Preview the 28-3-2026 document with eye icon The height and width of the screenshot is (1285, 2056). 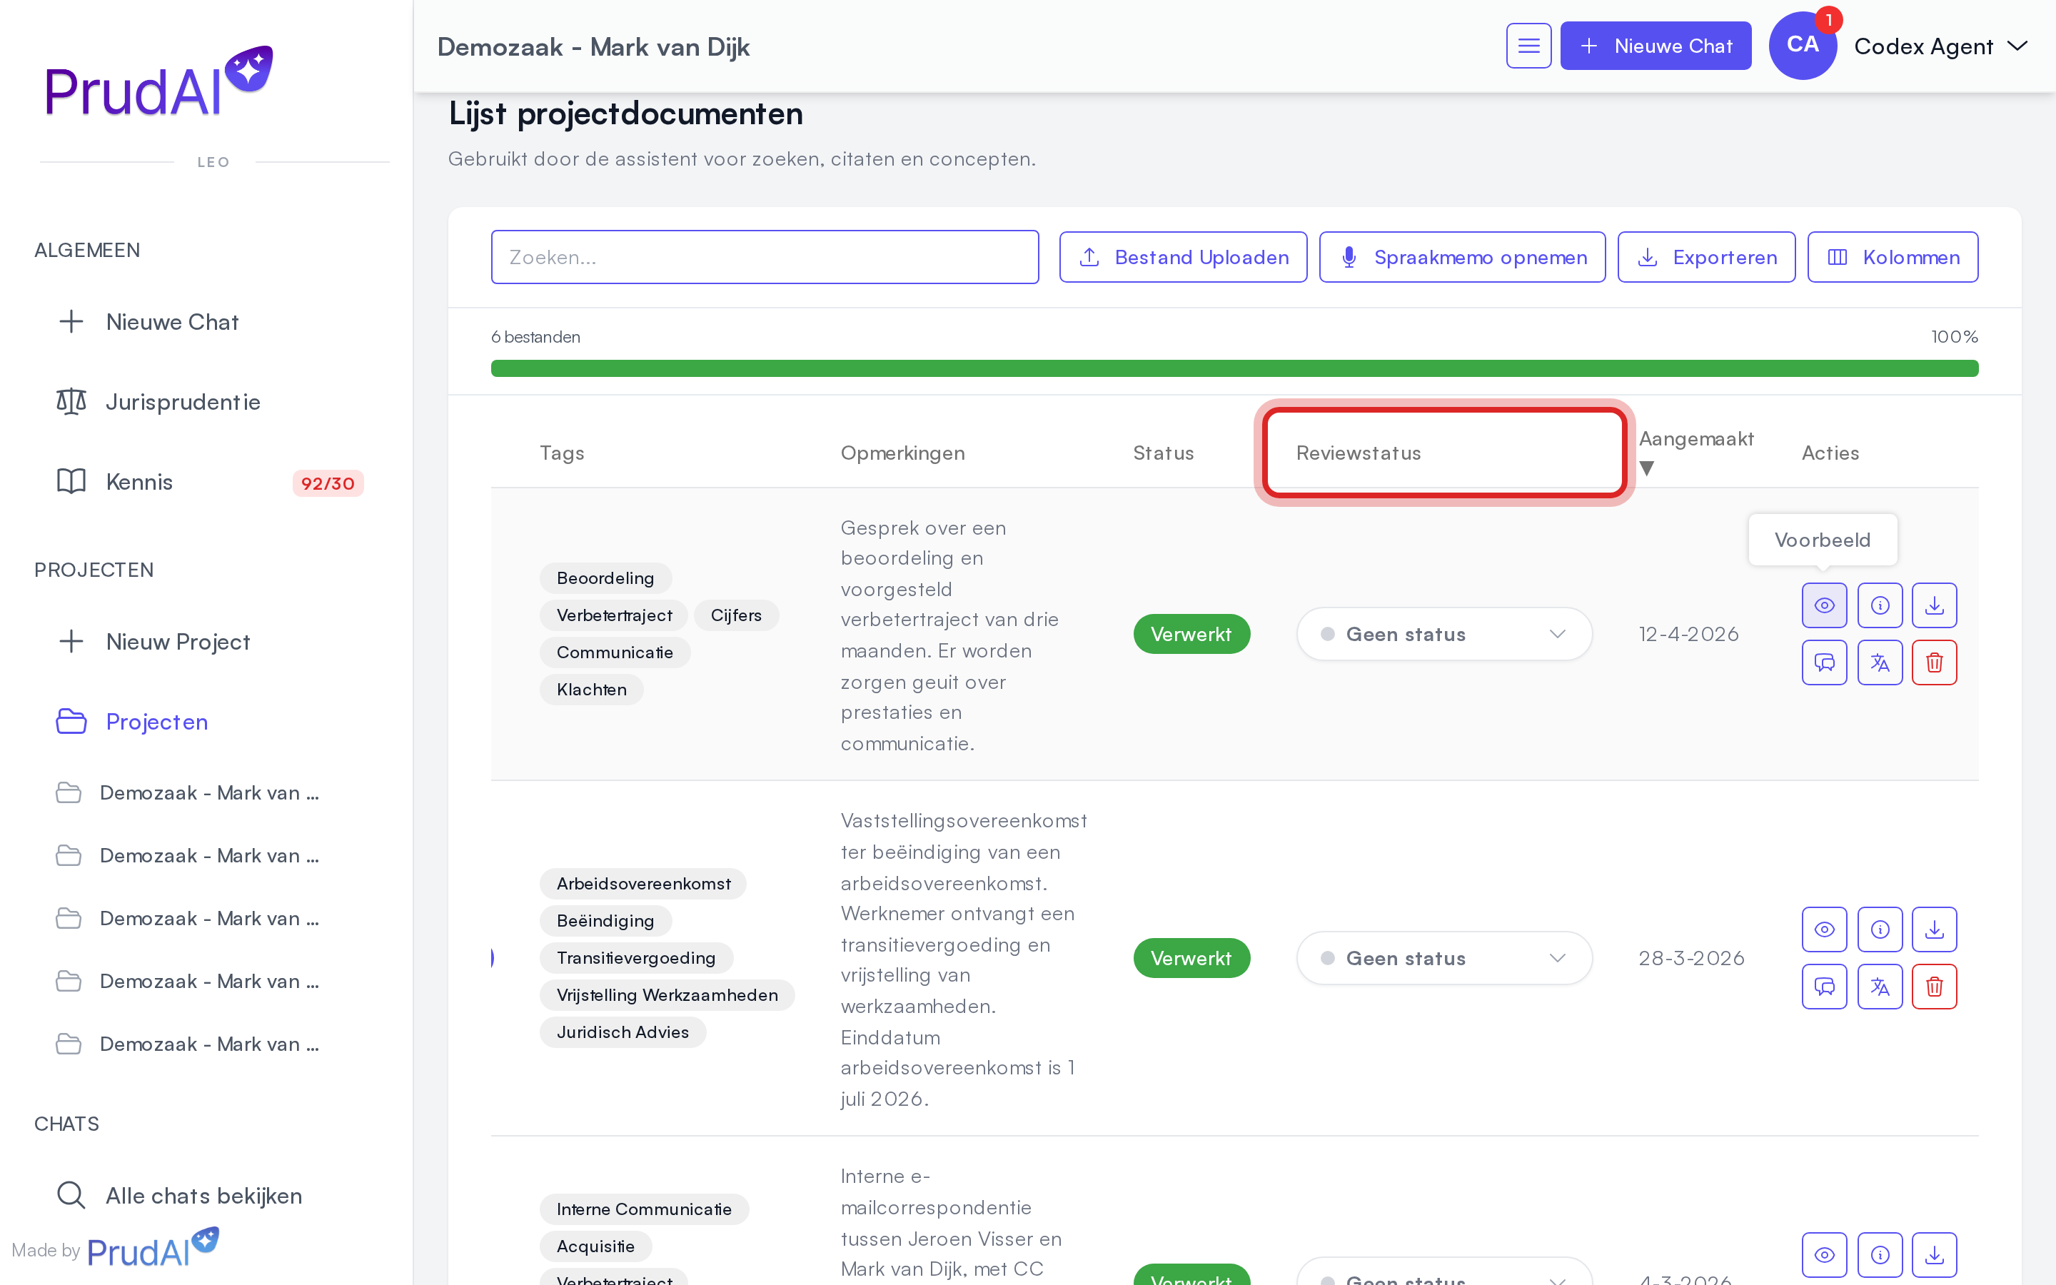[1824, 929]
